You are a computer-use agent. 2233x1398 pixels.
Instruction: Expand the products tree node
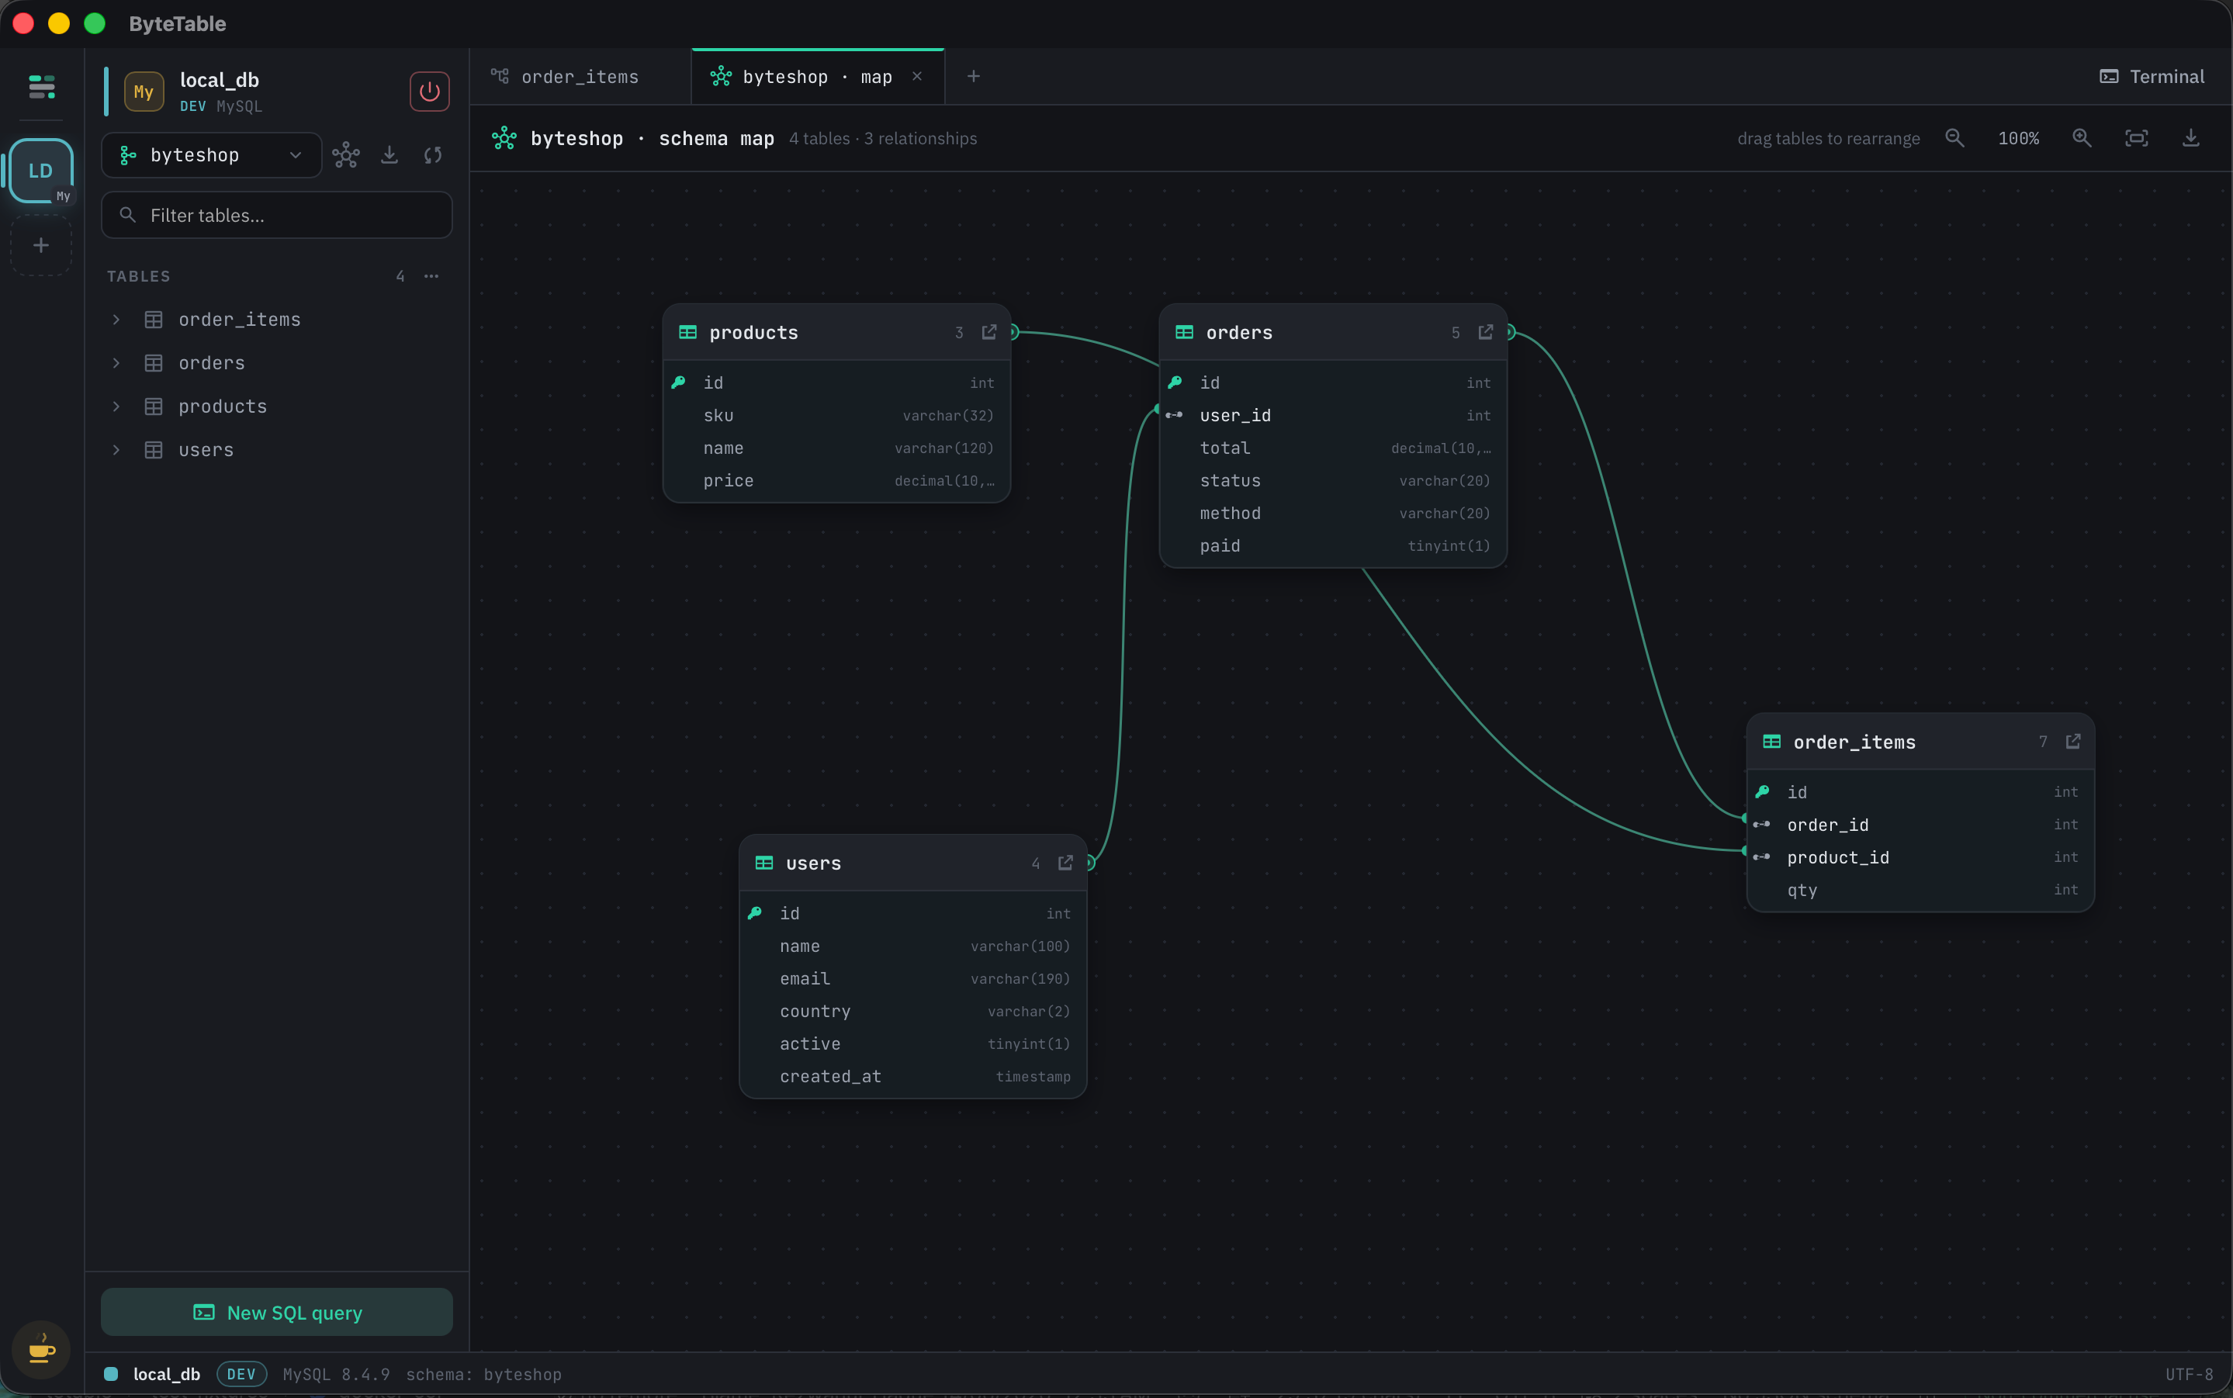pyautogui.click(x=116, y=406)
